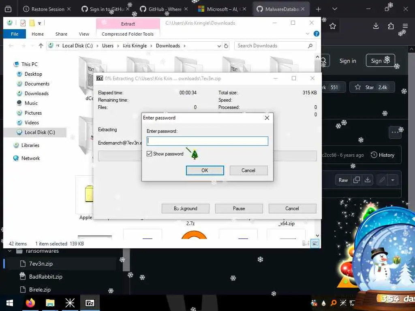Switch to the Restore Session browser tab
This screenshot has height=311, width=415.
(47, 9)
